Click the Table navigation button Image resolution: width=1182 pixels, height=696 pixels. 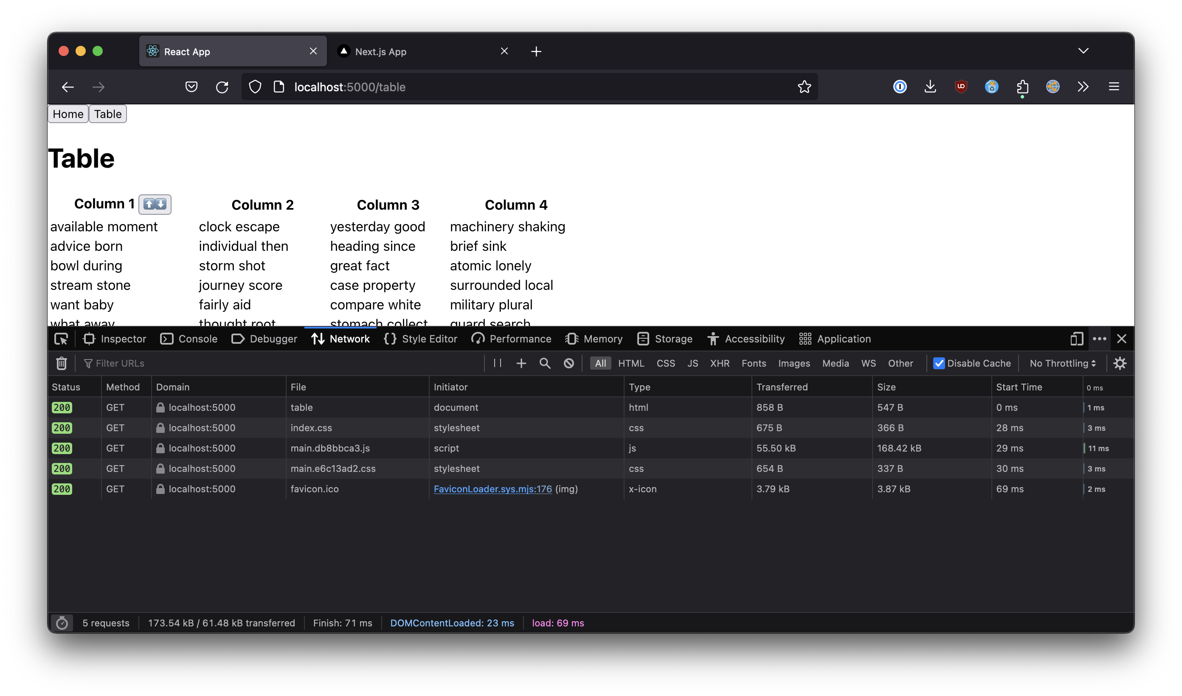coord(108,114)
